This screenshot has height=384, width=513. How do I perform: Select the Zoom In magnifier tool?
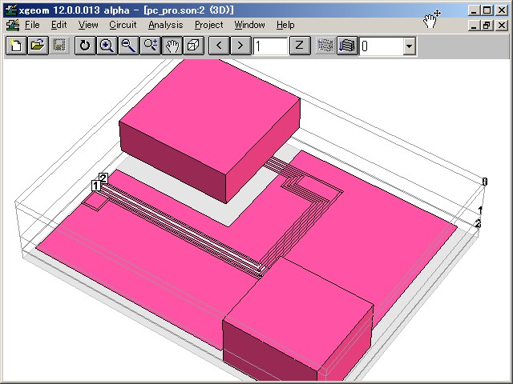107,46
